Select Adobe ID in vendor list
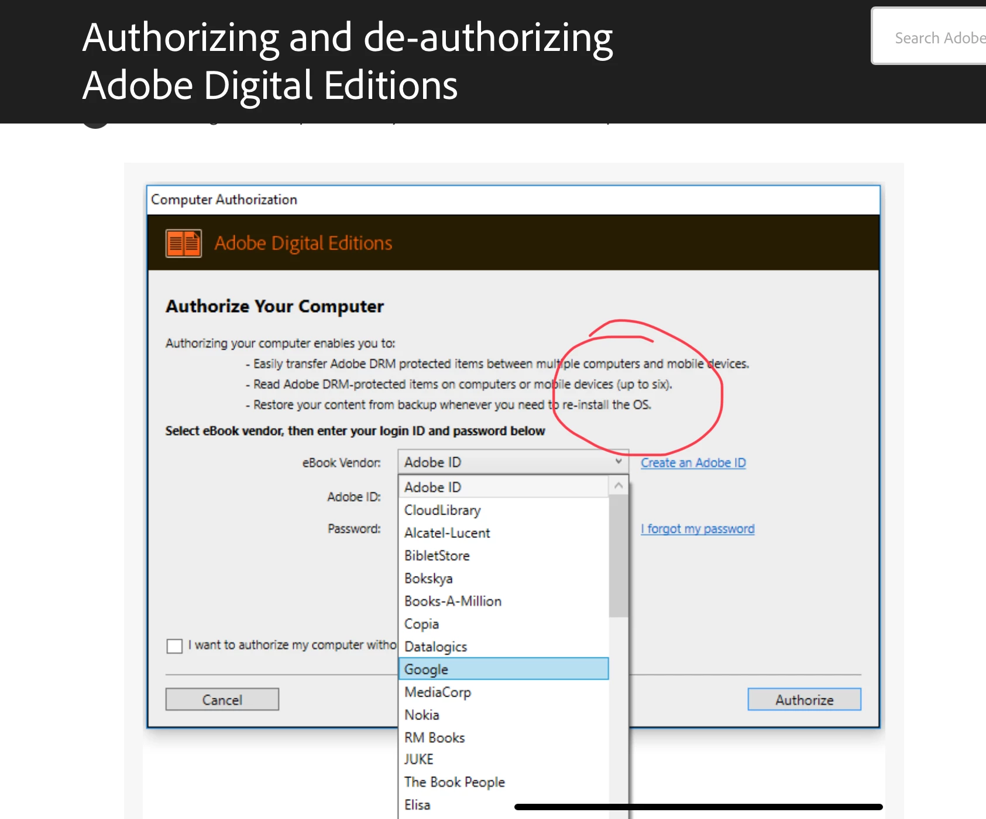Viewport: 986px width, 819px height. tap(504, 487)
